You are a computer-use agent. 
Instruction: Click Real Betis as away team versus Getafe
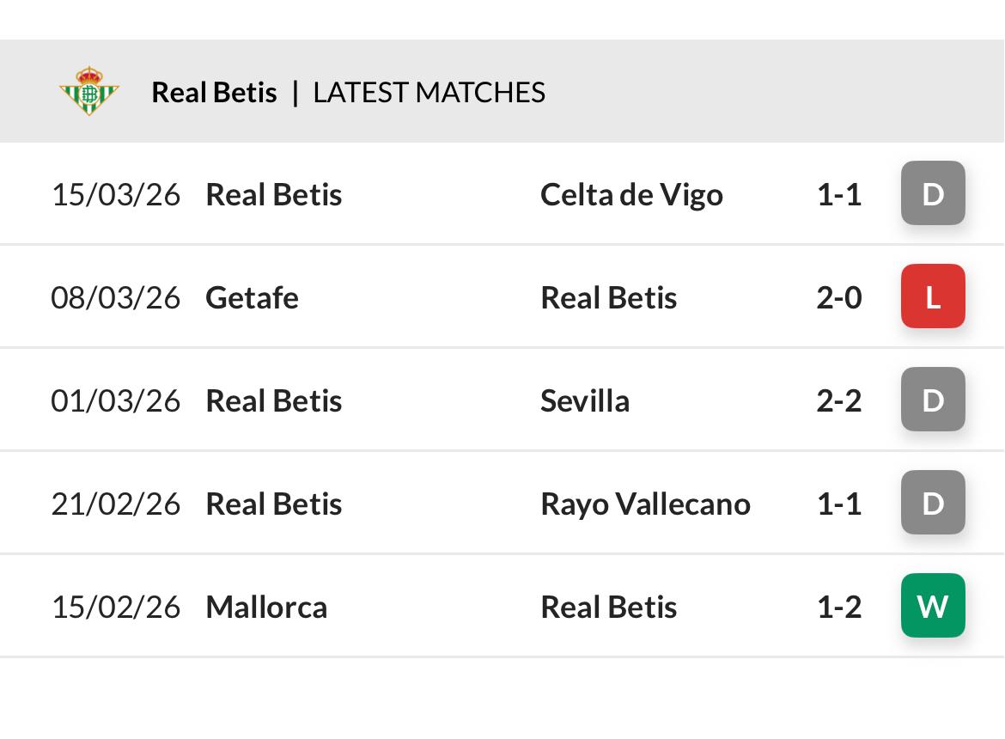click(x=608, y=298)
